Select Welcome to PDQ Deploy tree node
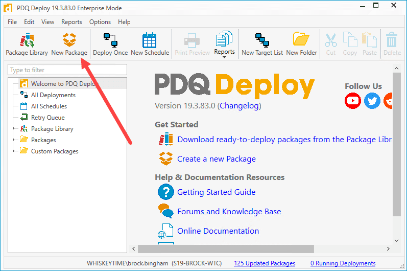407x271 pixels. point(64,84)
